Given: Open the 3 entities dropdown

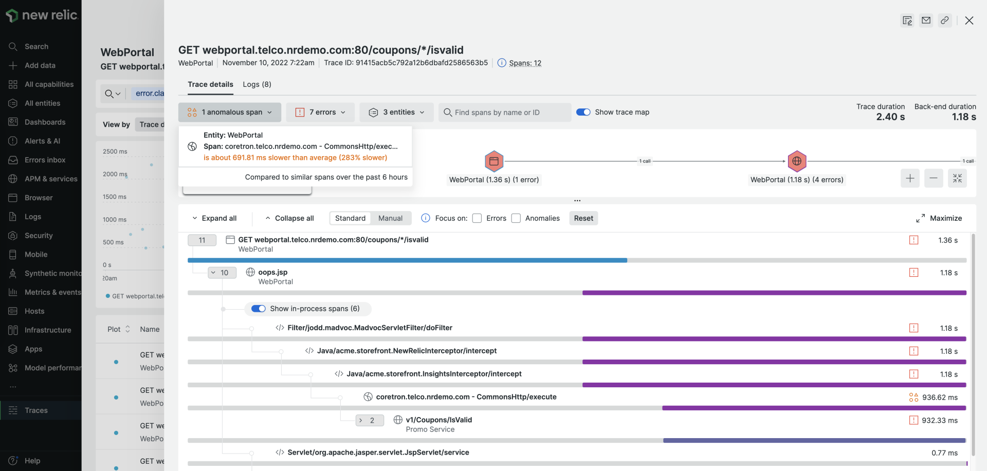Looking at the screenshot, I should [x=396, y=112].
